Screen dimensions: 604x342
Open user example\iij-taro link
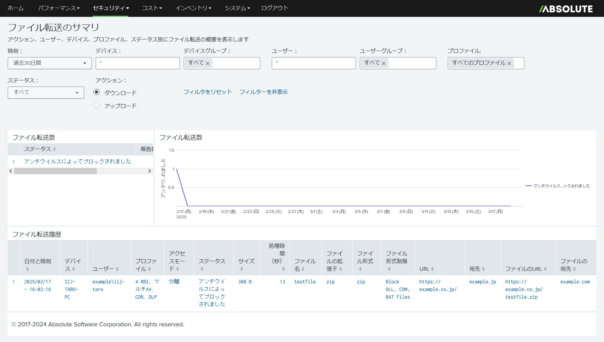108,285
